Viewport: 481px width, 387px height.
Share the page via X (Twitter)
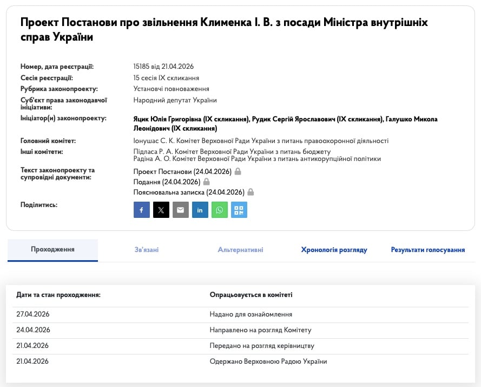[x=161, y=210]
